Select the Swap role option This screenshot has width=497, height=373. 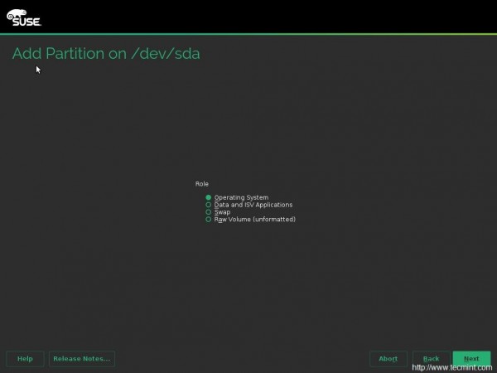pos(218,212)
